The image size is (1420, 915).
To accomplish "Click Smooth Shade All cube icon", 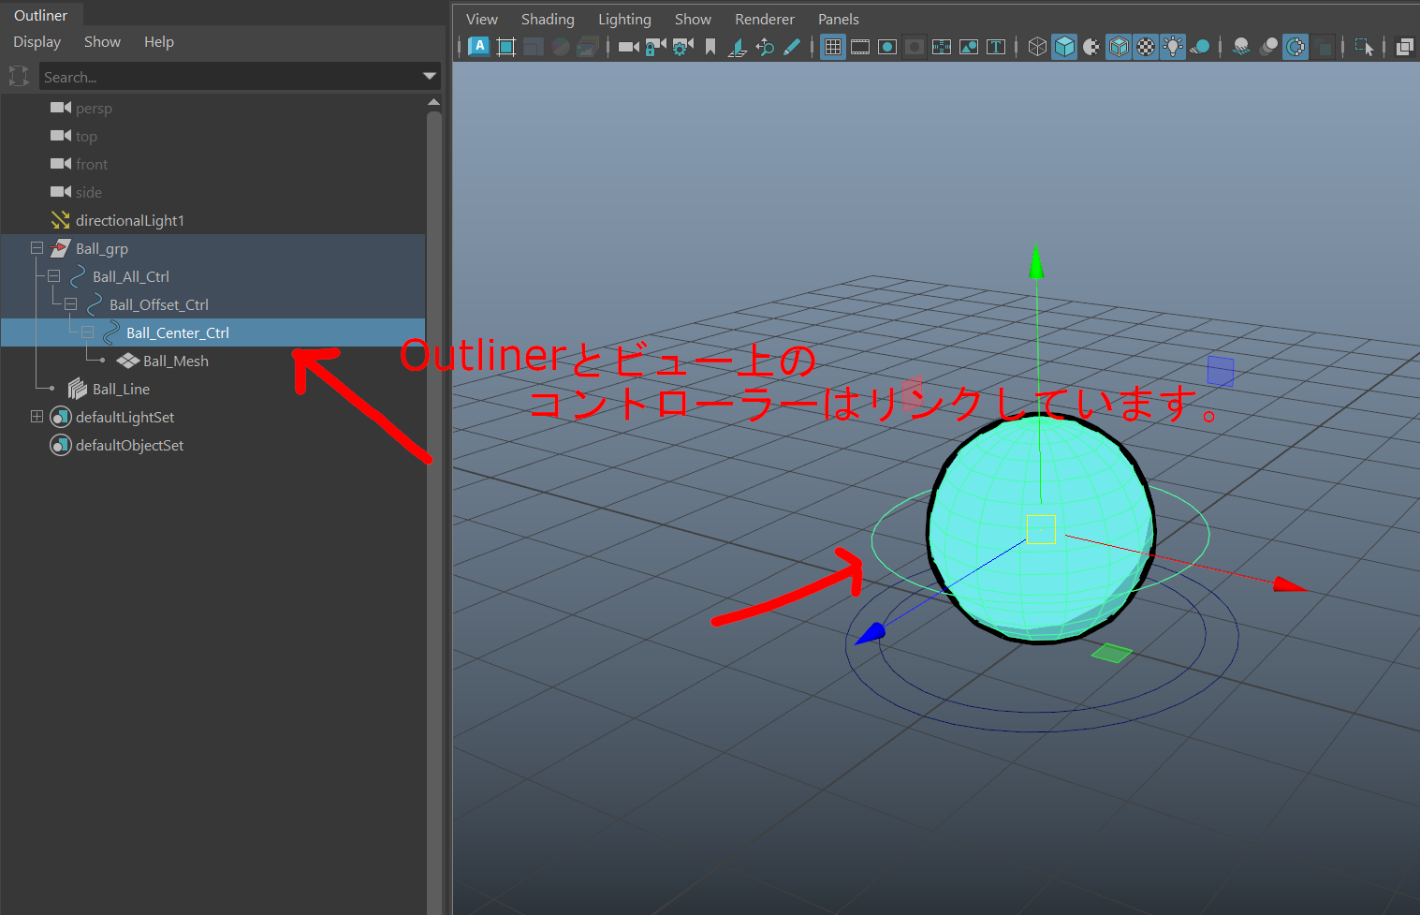I will tap(1064, 47).
